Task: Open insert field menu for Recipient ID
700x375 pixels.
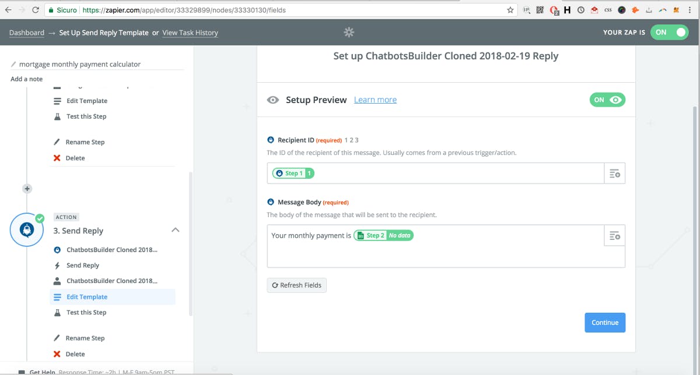Action: pos(614,174)
